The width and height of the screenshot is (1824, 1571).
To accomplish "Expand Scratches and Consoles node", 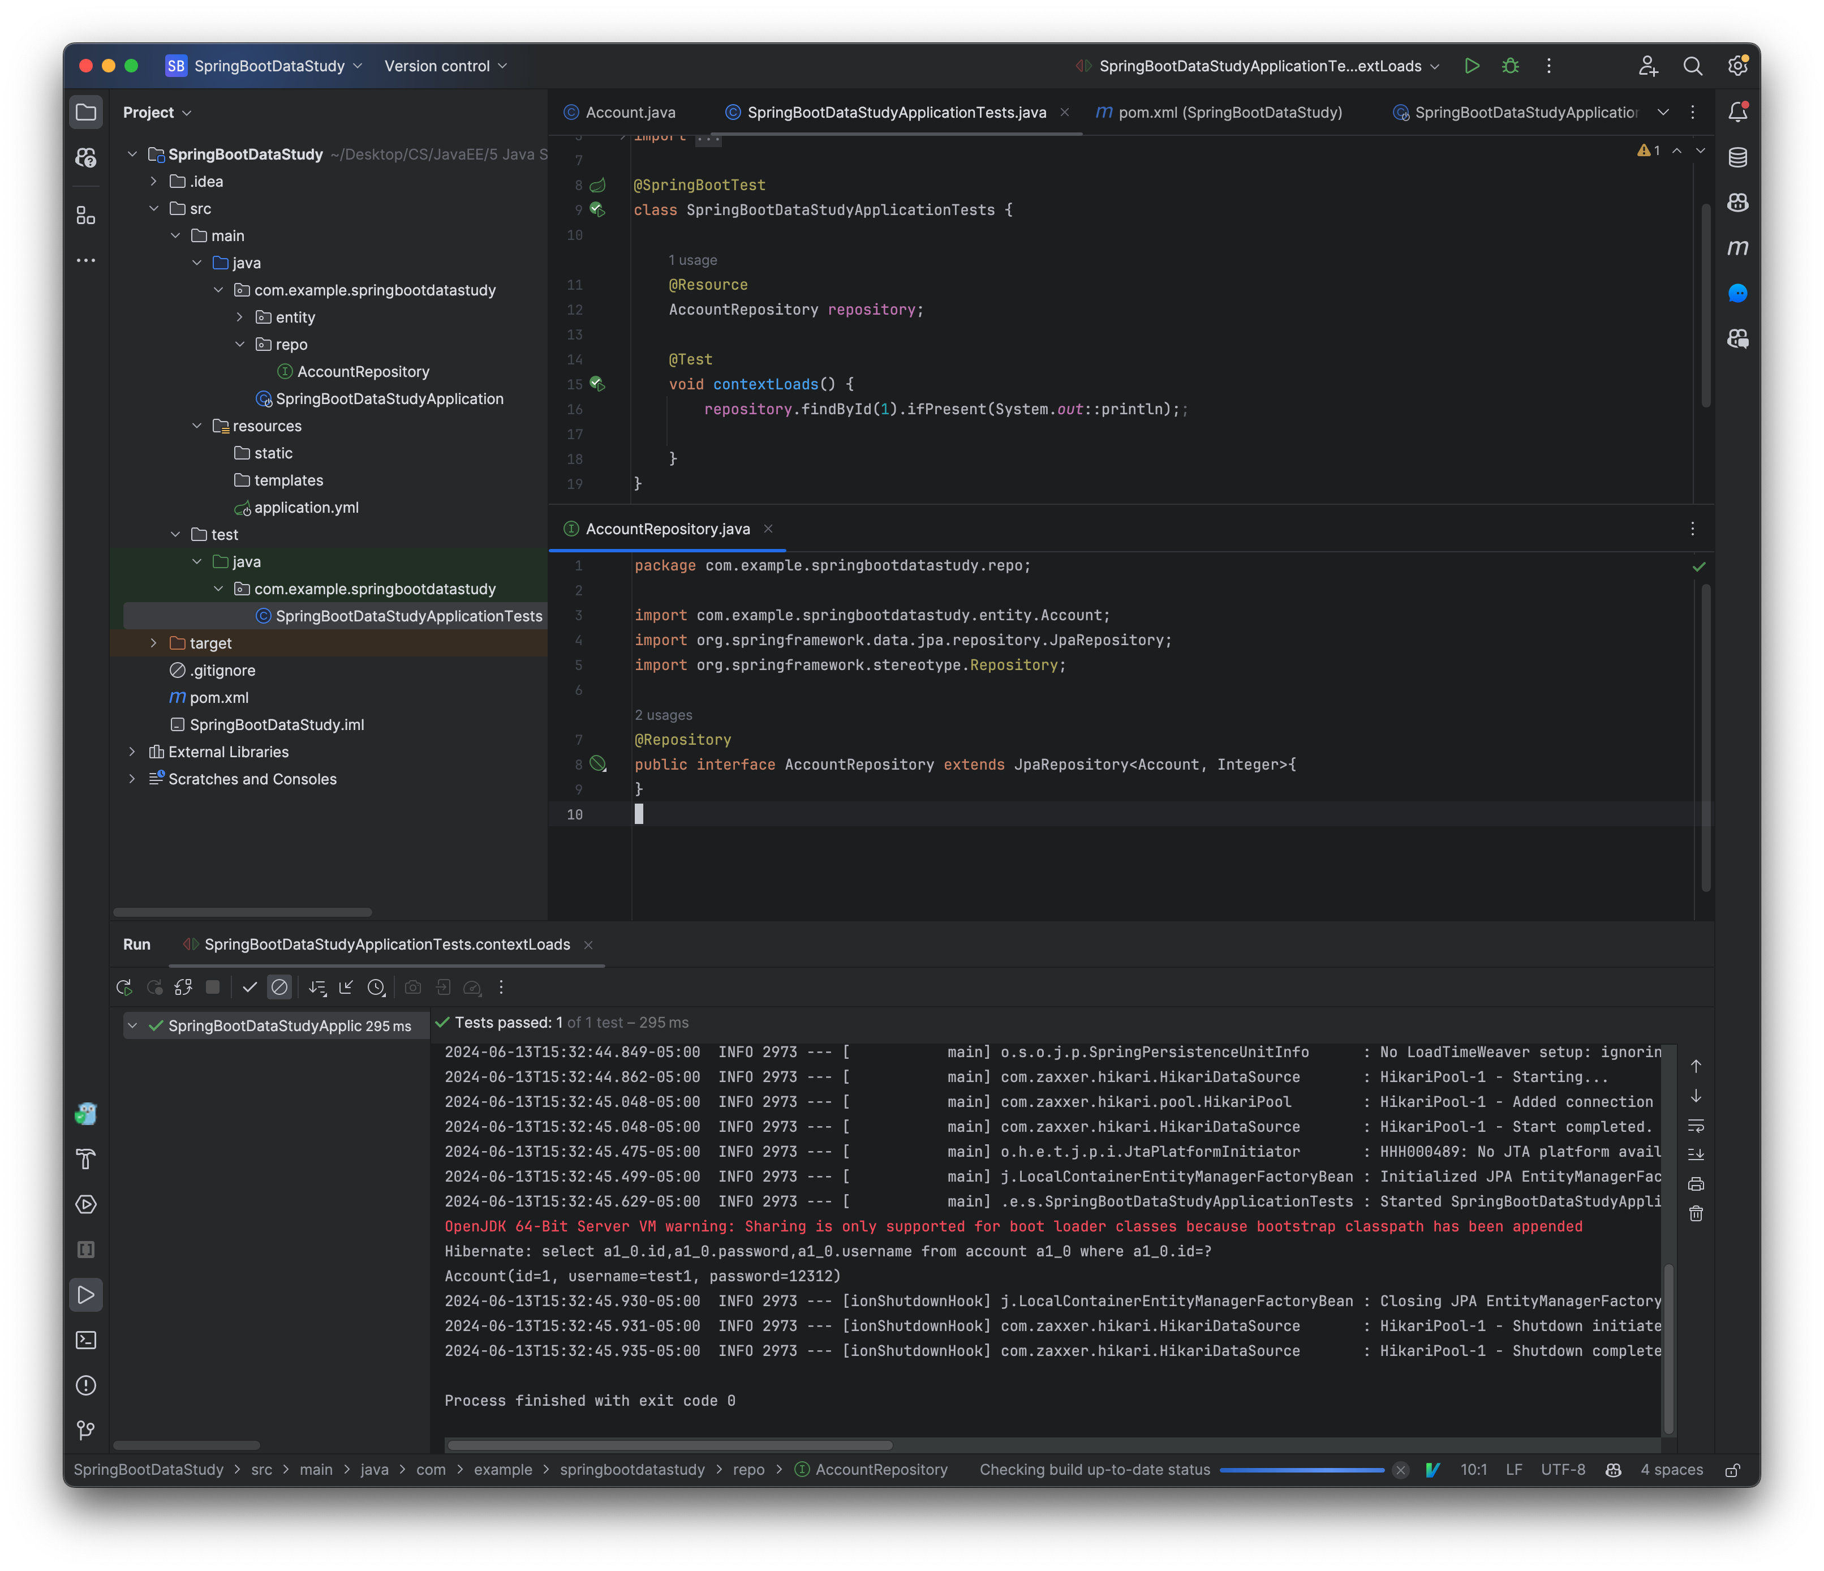I will coord(132,779).
